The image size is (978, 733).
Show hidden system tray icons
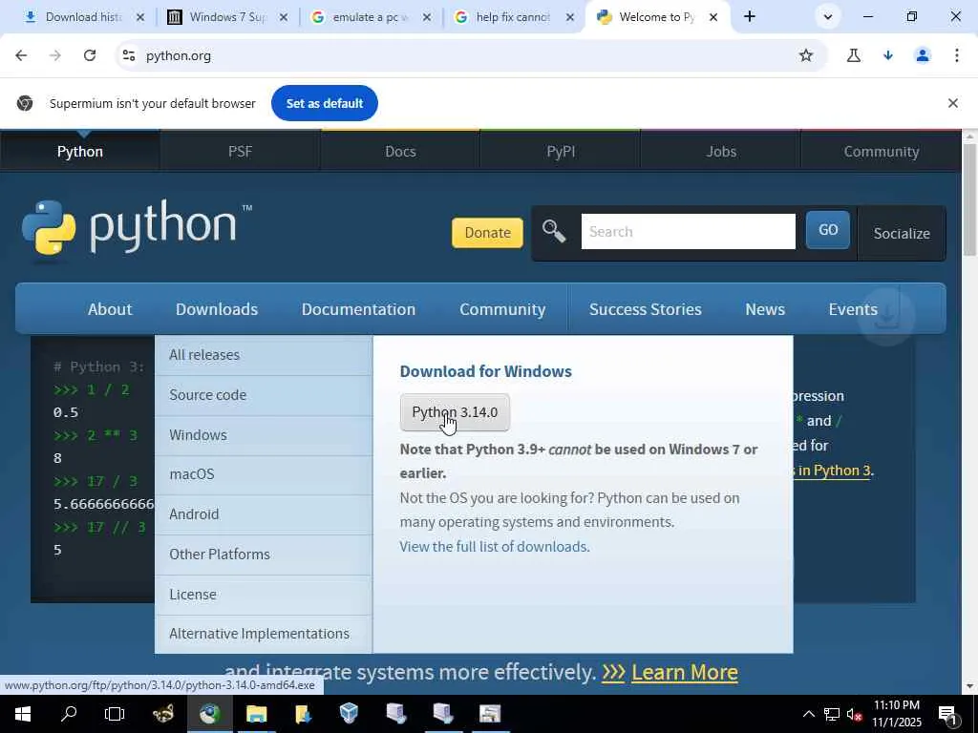[808, 714]
